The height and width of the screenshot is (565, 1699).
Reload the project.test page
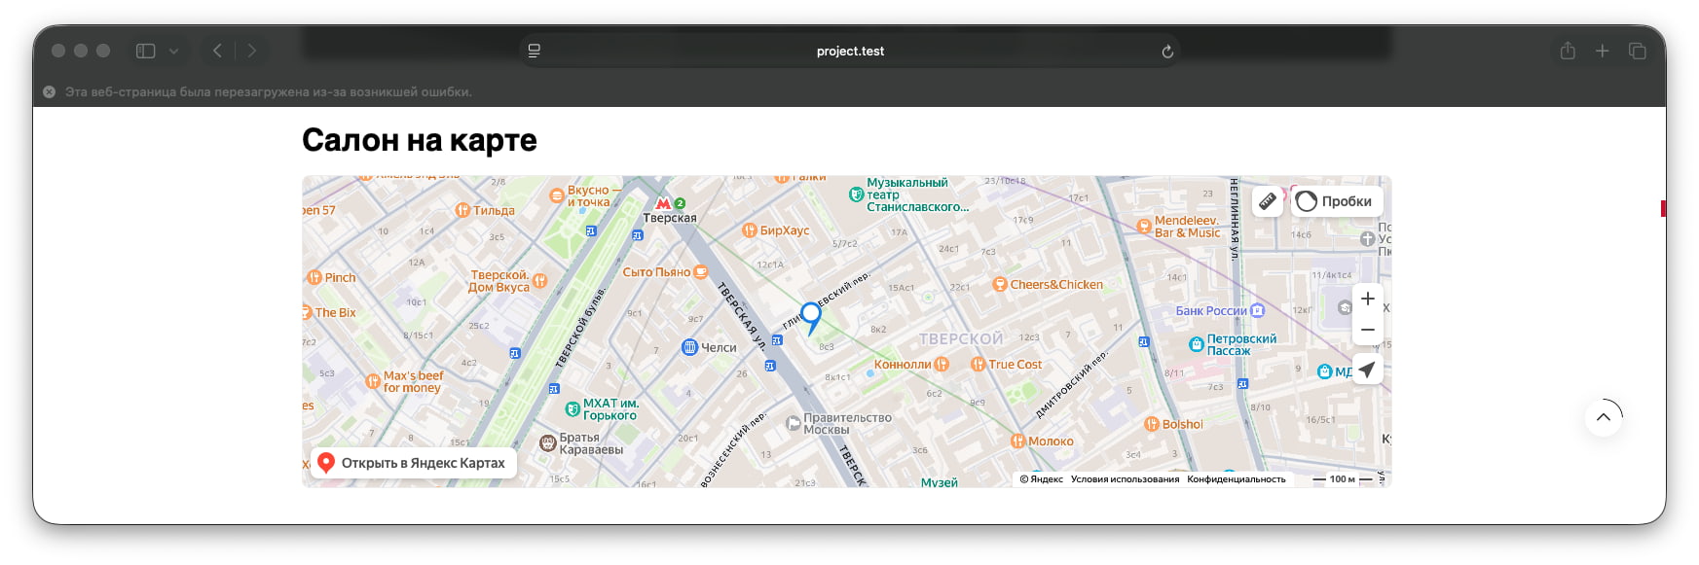(x=1167, y=52)
